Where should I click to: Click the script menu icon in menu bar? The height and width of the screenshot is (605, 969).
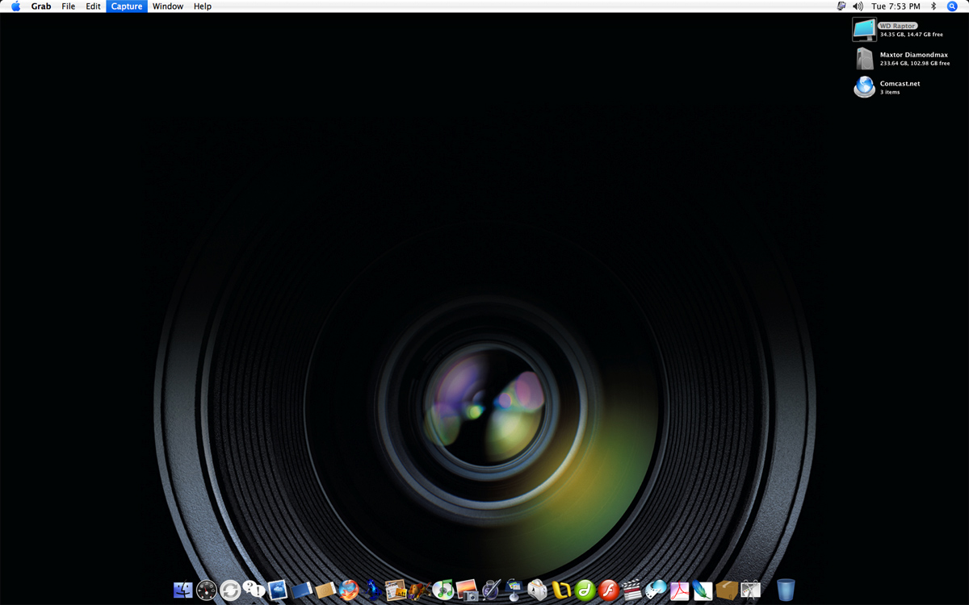[x=841, y=6]
